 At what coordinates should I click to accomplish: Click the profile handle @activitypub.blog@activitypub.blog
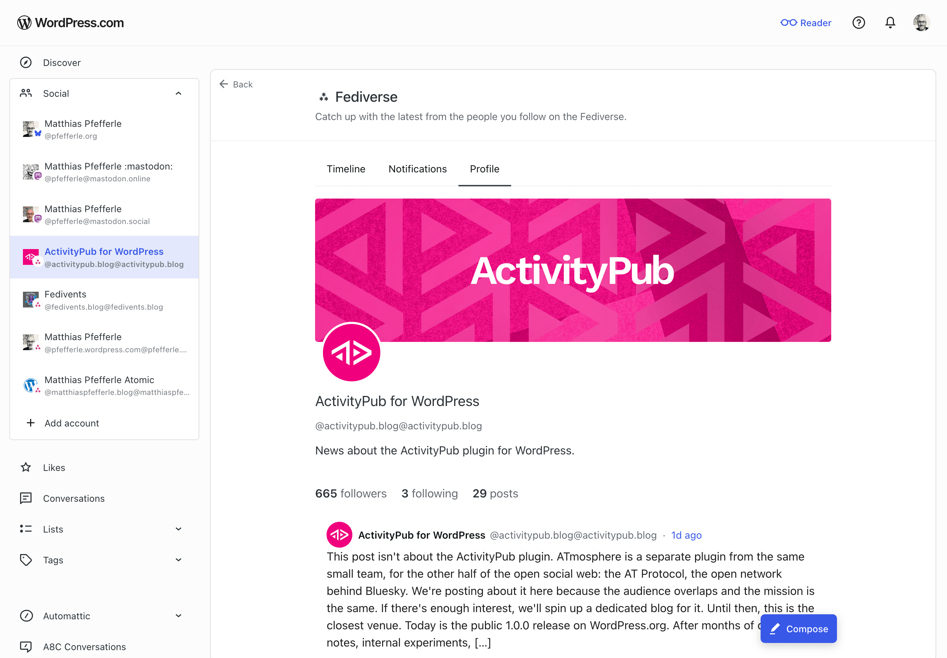pyautogui.click(x=398, y=426)
